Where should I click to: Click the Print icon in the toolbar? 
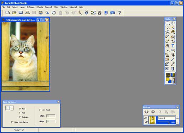pyautogui.click(x=41, y=12)
